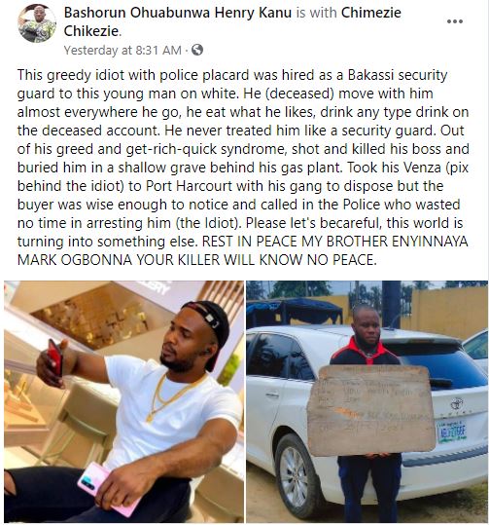View the right photo of man with placard
The image size is (489, 525).
(x=367, y=401)
